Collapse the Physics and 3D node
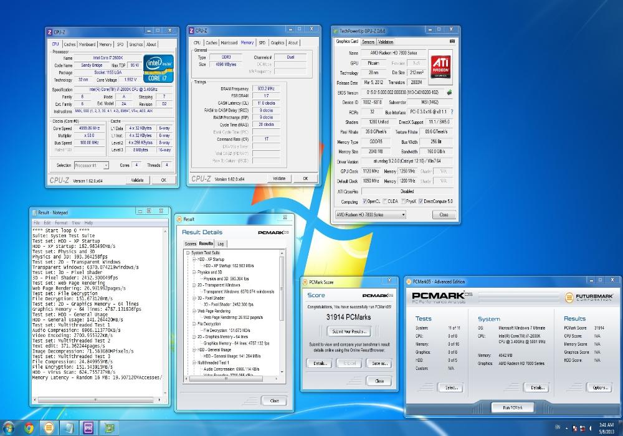The height and width of the screenshot is (436, 623). [194, 272]
